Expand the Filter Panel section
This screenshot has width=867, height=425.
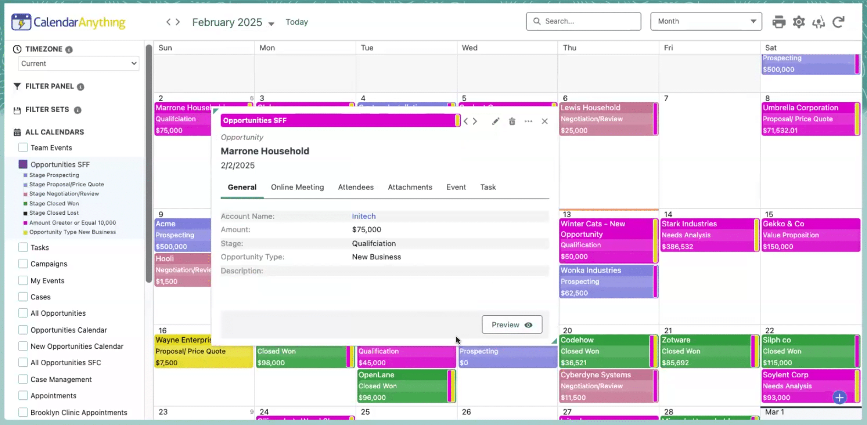coord(49,86)
